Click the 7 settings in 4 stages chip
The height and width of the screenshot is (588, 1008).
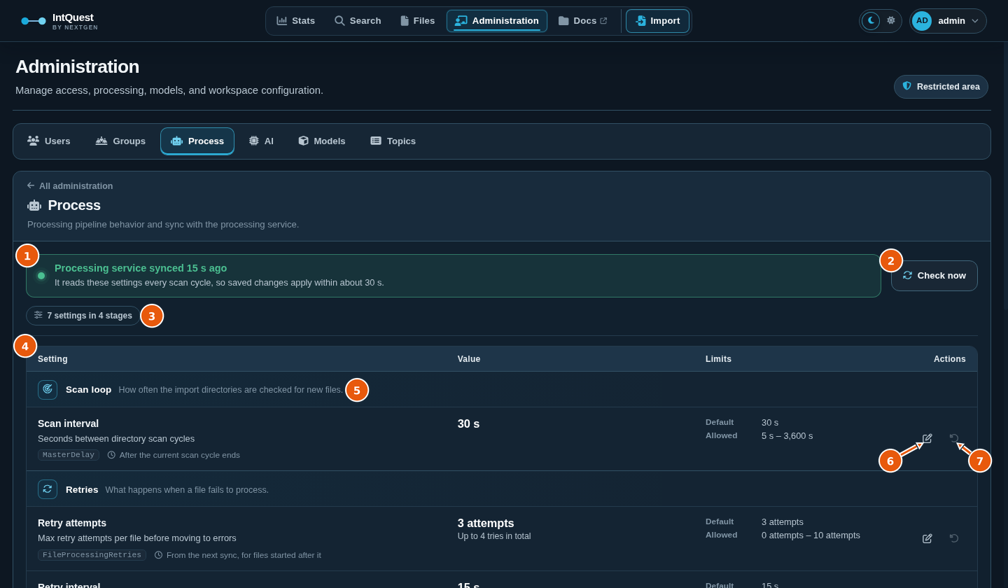[x=83, y=316]
